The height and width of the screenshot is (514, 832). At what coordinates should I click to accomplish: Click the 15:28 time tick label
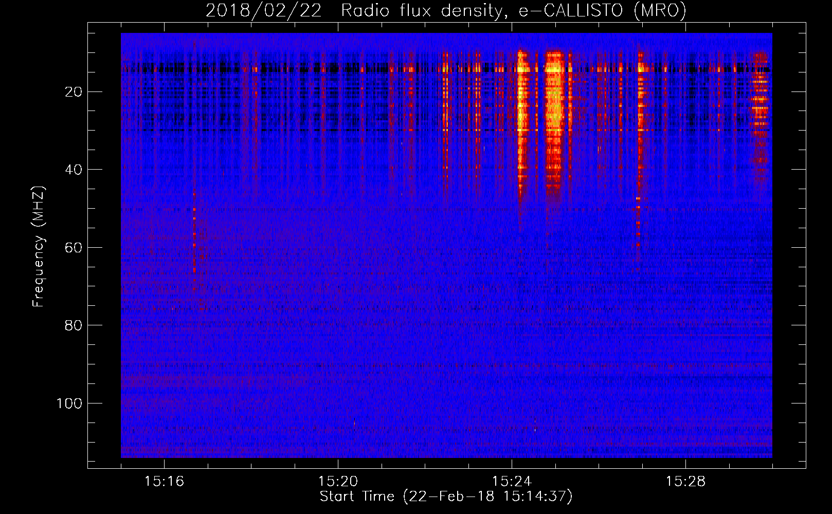pyautogui.click(x=685, y=481)
